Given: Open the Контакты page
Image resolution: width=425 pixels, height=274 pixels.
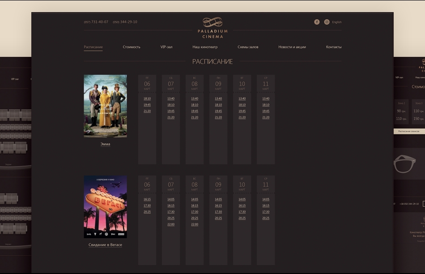Looking at the screenshot, I should [x=334, y=47].
